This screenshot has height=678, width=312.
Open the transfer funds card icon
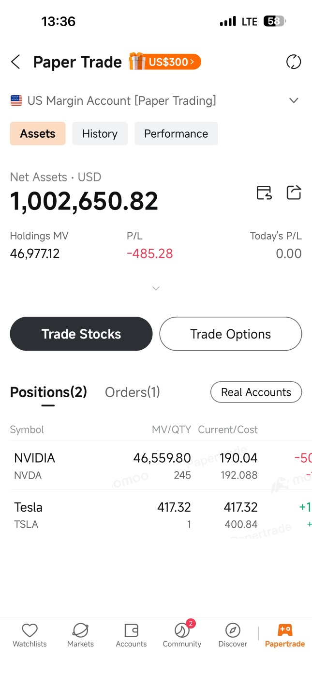264,193
